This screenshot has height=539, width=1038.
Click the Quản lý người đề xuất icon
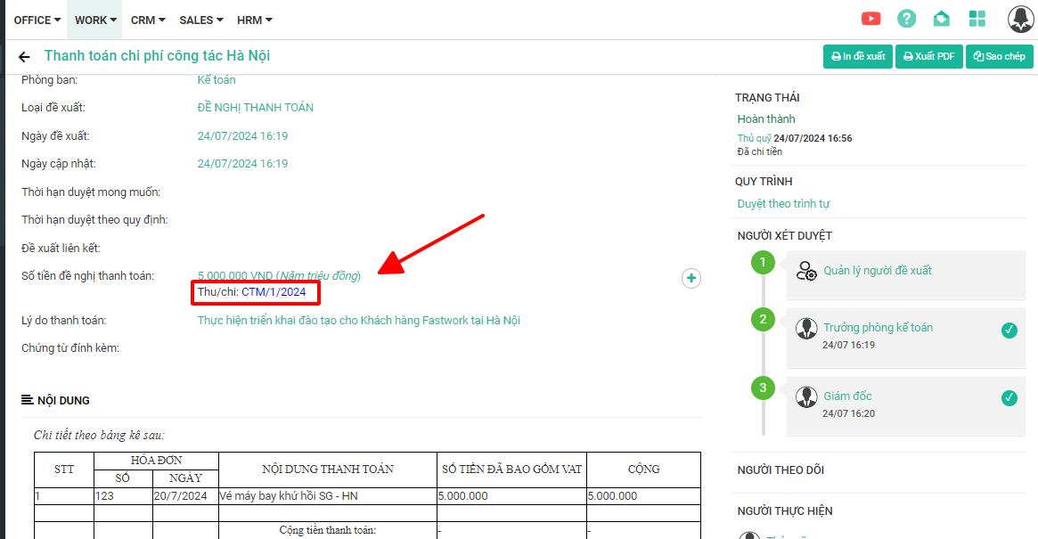[806, 271]
